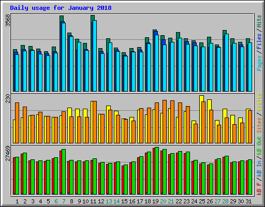This screenshot has width=265, height=207.
Task: Click day label 19 on x-axis
Action: 155,201
